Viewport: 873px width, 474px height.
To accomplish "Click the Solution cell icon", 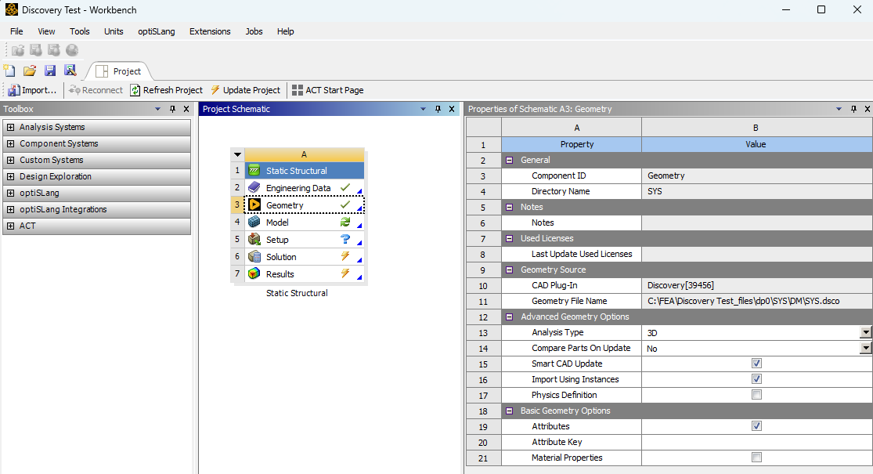I will pyautogui.click(x=254, y=257).
